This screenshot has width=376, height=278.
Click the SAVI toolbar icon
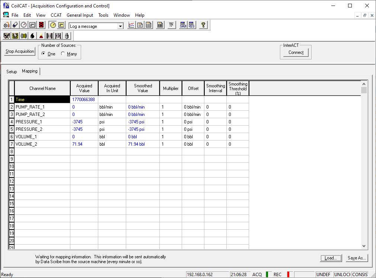(183, 25)
